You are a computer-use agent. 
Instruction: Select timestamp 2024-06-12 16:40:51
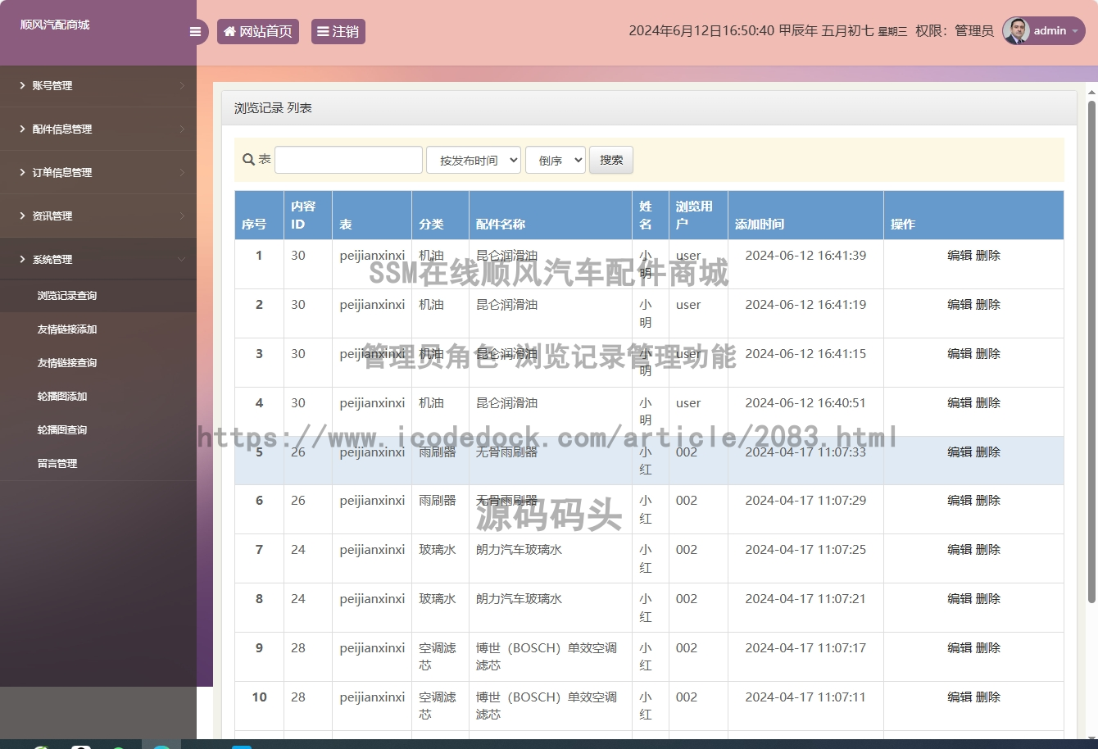coord(805,403)
